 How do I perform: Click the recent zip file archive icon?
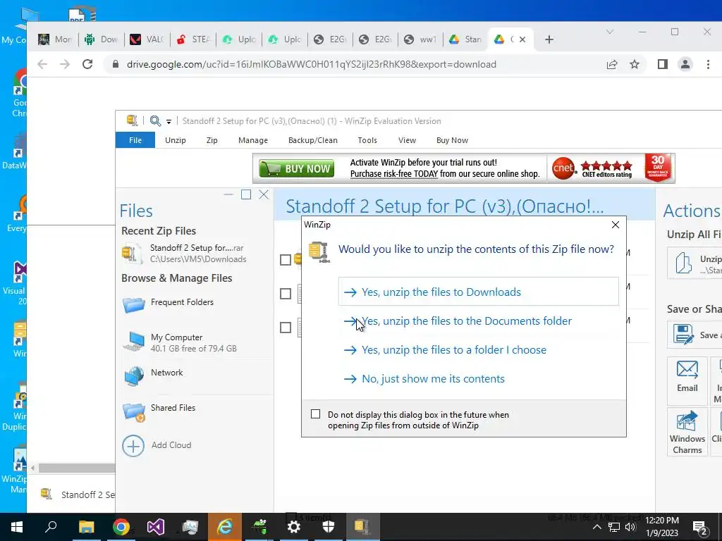[131, 254]
